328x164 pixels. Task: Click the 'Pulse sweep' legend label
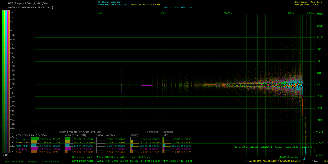click(23, 142)
